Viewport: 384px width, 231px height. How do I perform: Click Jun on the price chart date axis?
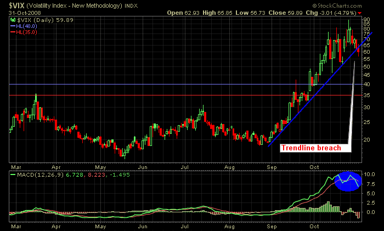(x=143, y=167)
